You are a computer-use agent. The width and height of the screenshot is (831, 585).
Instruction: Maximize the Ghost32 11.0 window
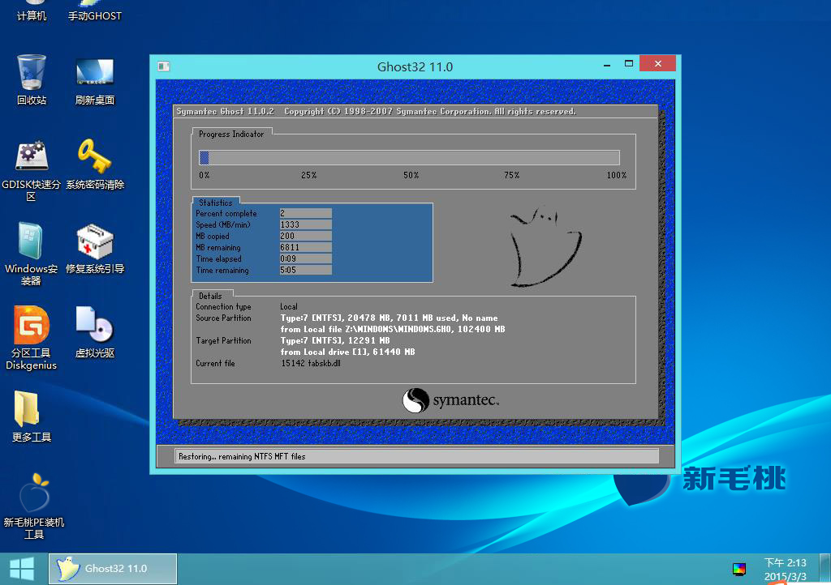tap(629, 63)
